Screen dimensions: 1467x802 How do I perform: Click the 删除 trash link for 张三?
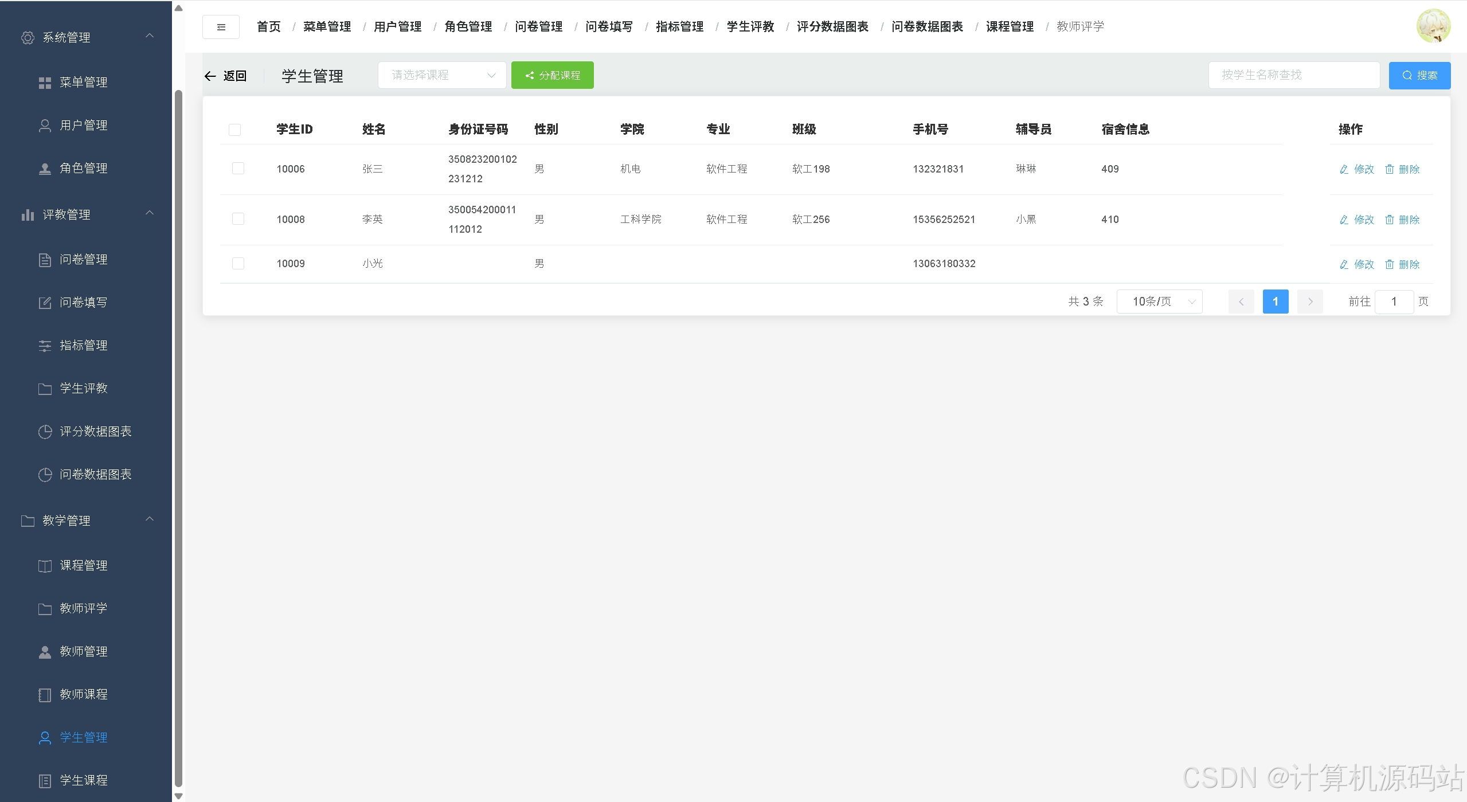(1402, 169)
